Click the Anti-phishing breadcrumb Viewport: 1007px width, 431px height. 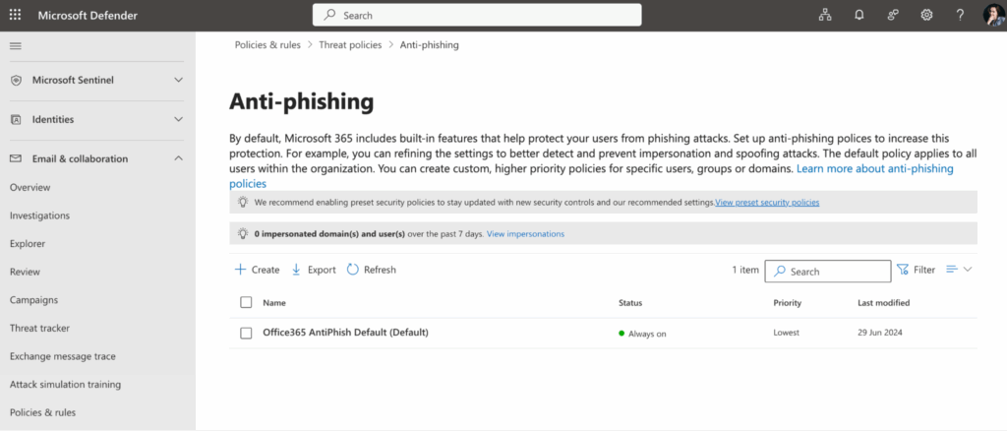click(x=429, y=45)
